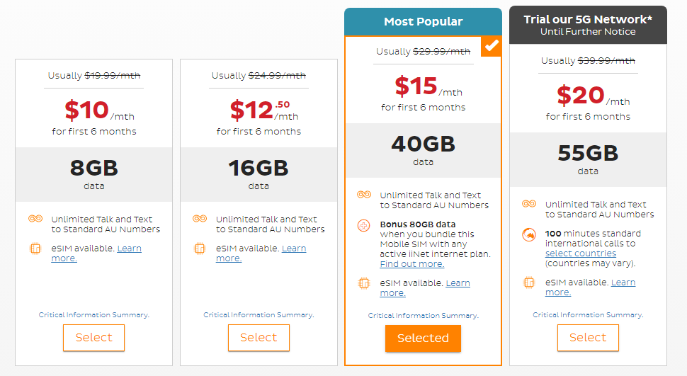Viewport: 687px width, 376px height.
Task: Open Critical Information Summary for 8GB plan
Action: (x=93, y=315)
